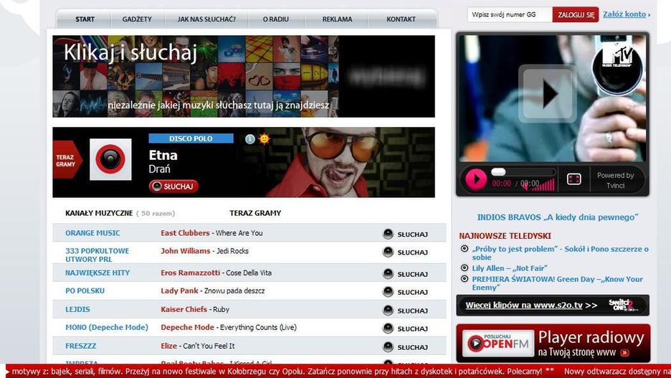Click speaker icon in Kaiser Chiefs row
The width and height of the screenshot is (671, 378).
[388, 310]
